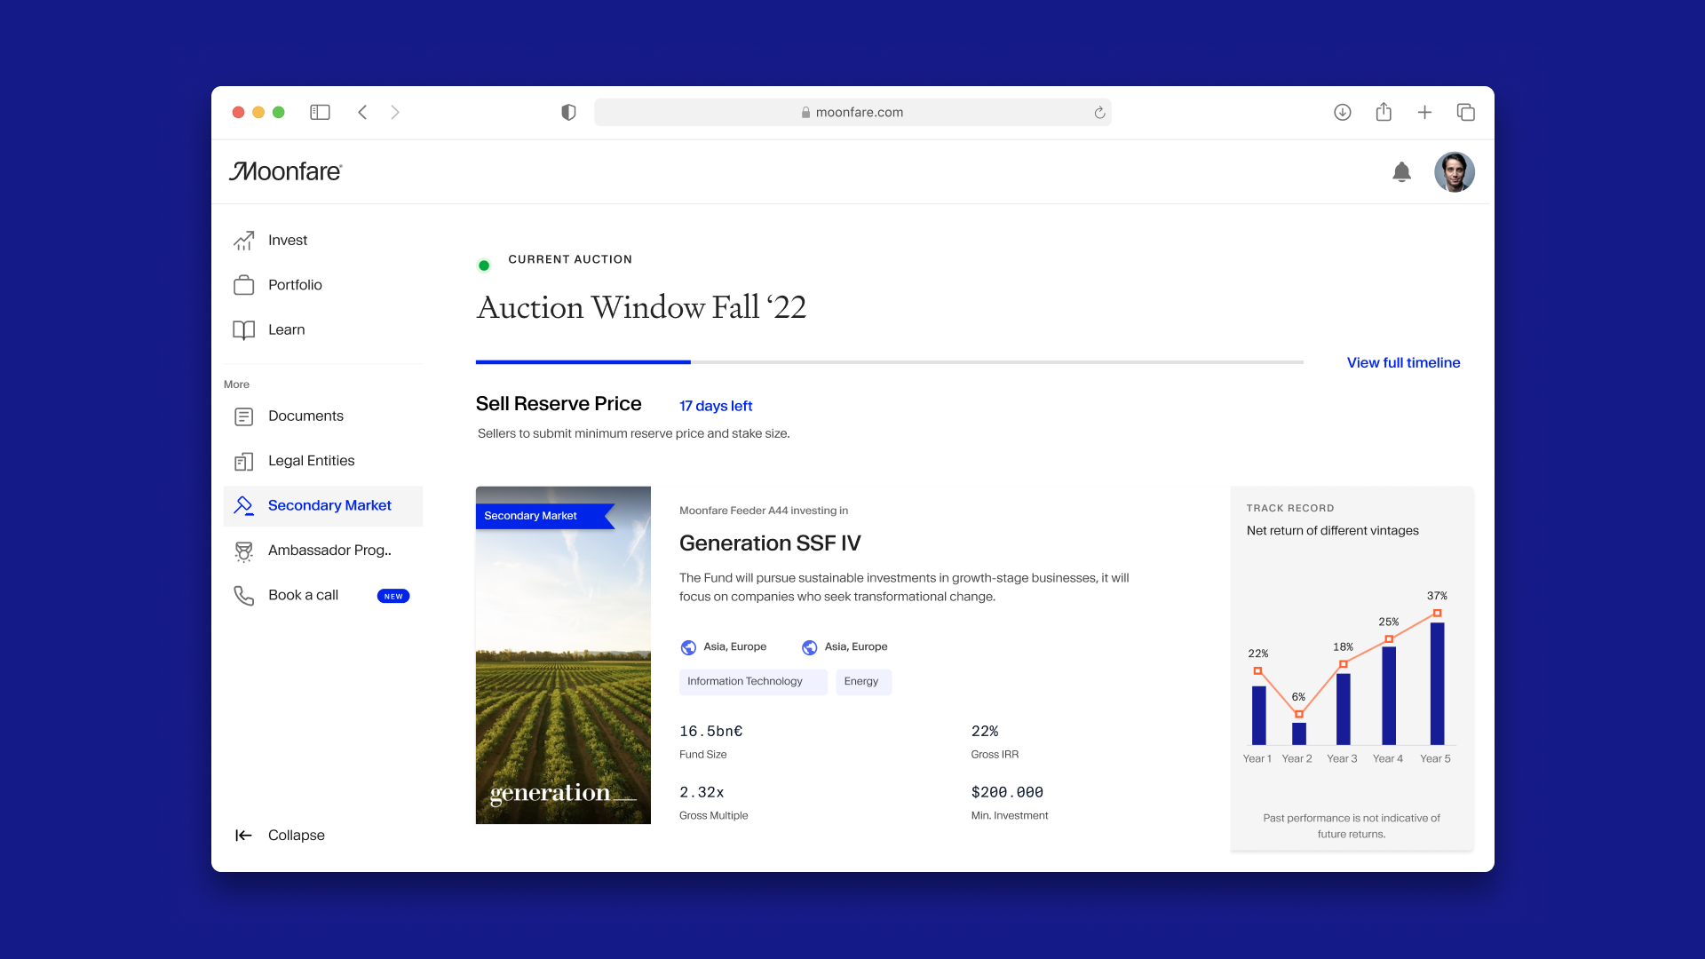
Task: Open the Learn section
Action: pos(286,329)
